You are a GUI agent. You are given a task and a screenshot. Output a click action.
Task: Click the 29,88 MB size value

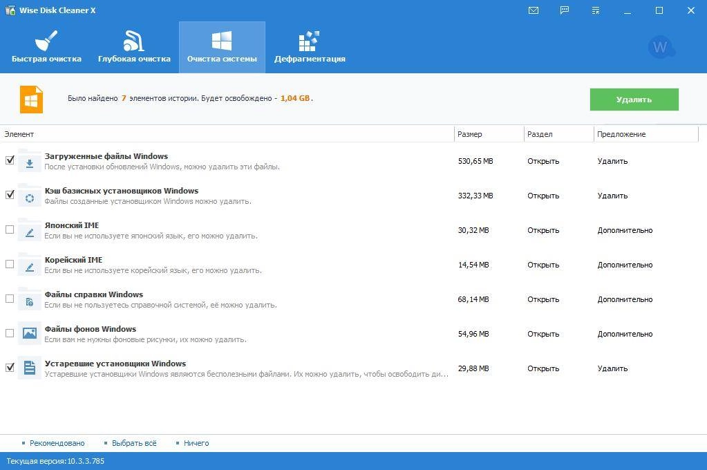coord(473,368)
